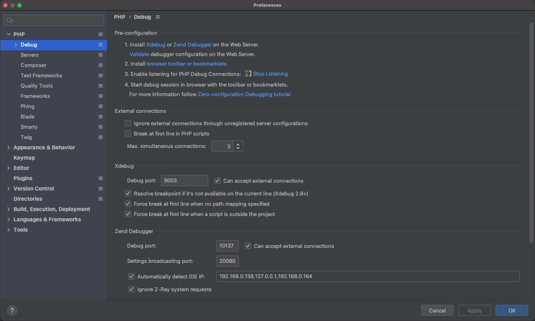This screenshot has width=535, height=321.
Task: Uncheck Automatically detect IDE IP
Action: pyautogui.click(x=132, y=276)
